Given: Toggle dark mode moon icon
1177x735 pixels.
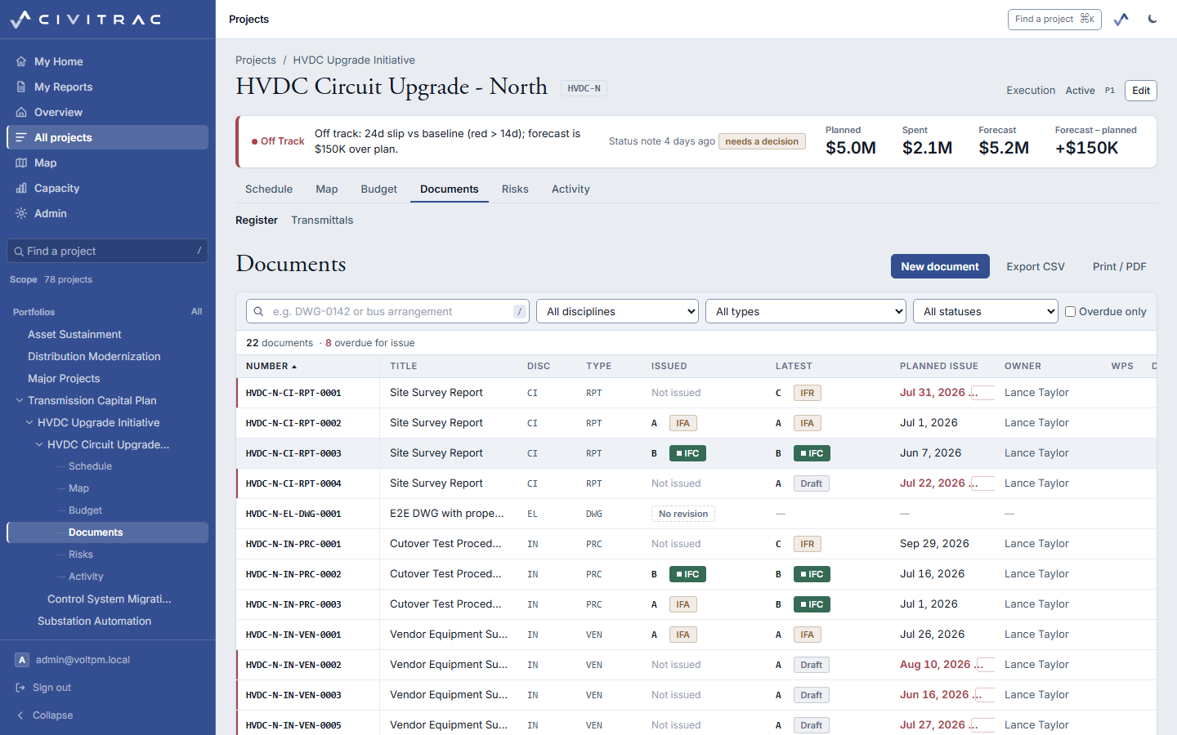Looking at the screenshot, I should pyautogui.click(x=1152, y=19).
